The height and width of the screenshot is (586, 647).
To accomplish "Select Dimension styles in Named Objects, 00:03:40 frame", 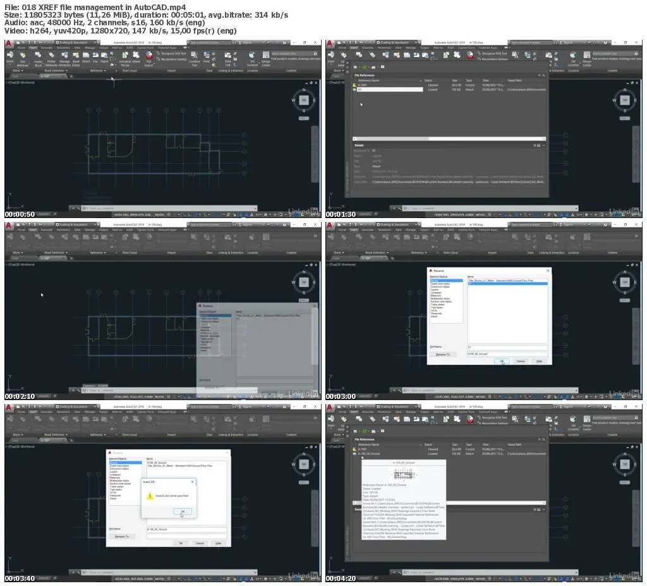I will pos(119,468).
